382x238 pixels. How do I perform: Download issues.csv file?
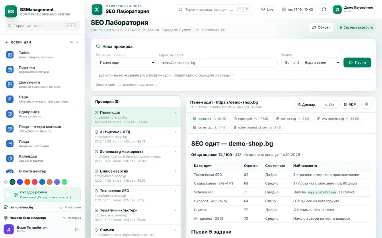point(215,127)
